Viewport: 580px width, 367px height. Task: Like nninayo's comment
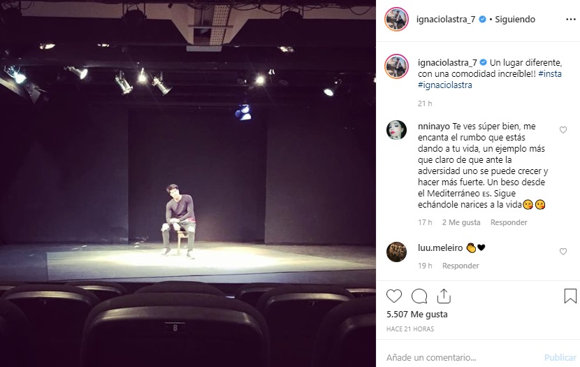click(563, 130)
